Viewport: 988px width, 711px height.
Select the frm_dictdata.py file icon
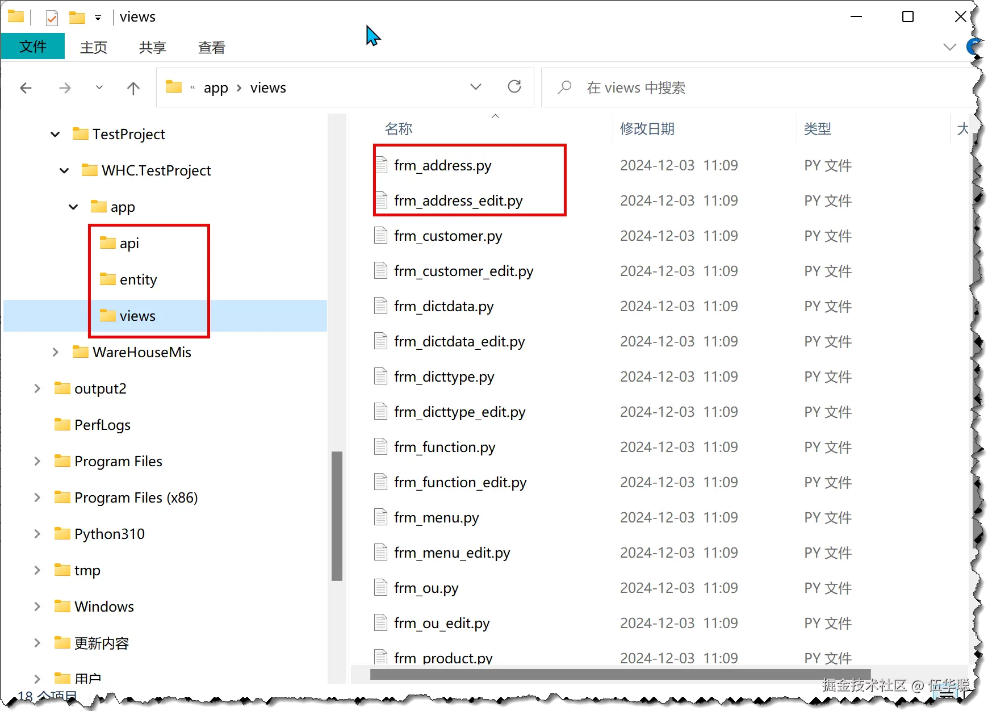pos(380,306)
